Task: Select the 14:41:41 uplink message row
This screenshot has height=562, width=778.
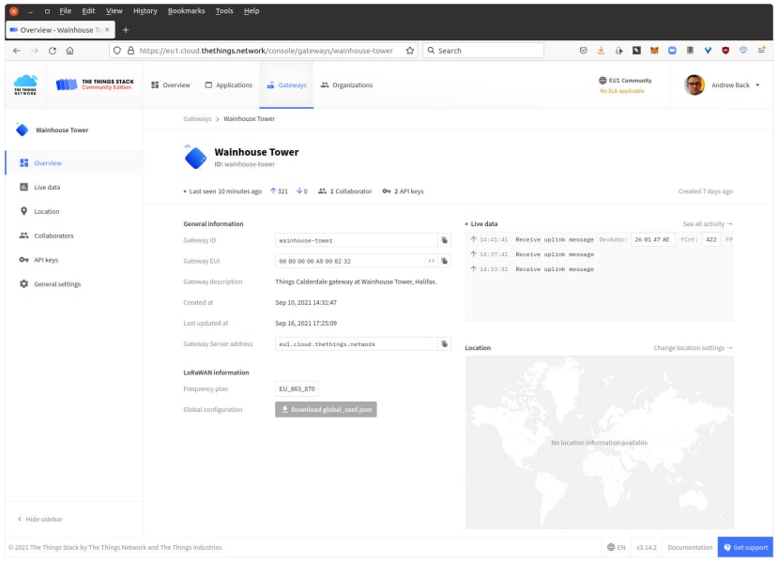Action: click(600, 239)
